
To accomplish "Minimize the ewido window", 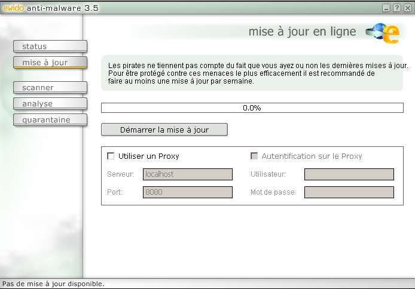I will point(386,8).
